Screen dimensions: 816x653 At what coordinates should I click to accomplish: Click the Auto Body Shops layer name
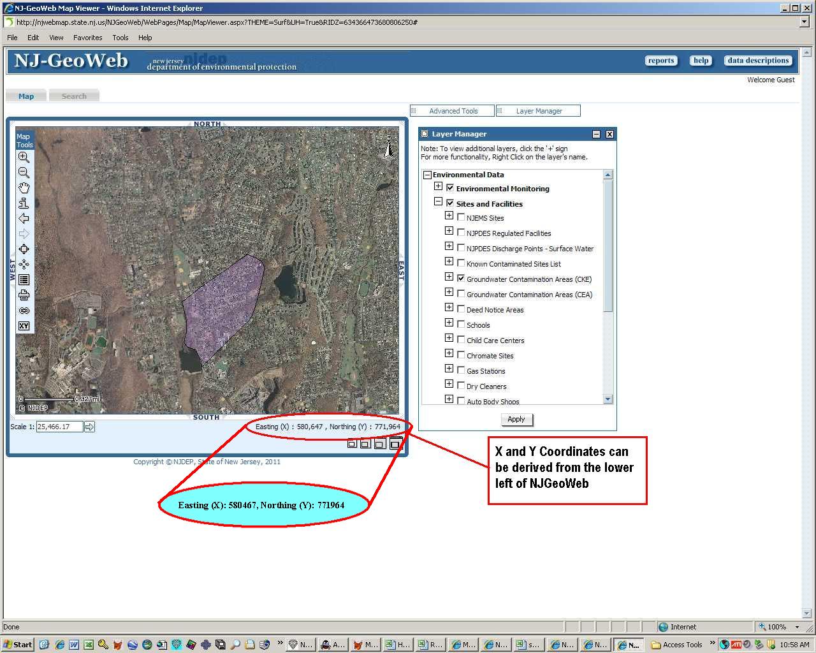(493, 401)
